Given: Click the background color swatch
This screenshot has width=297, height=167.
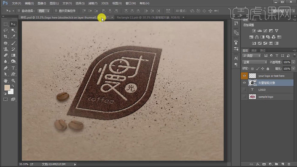Looking at the screenshot, I should pyautogui.click(x=11, y=92).
